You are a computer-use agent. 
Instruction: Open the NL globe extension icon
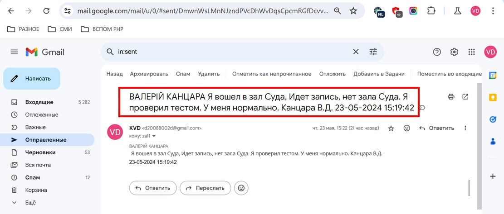click(379, 11)
